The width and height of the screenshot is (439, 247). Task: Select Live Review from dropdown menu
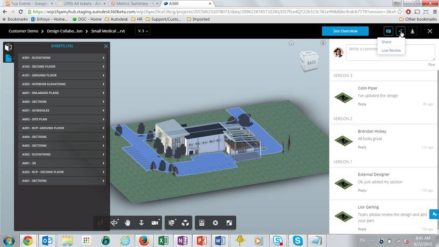[x=391, y=51]
